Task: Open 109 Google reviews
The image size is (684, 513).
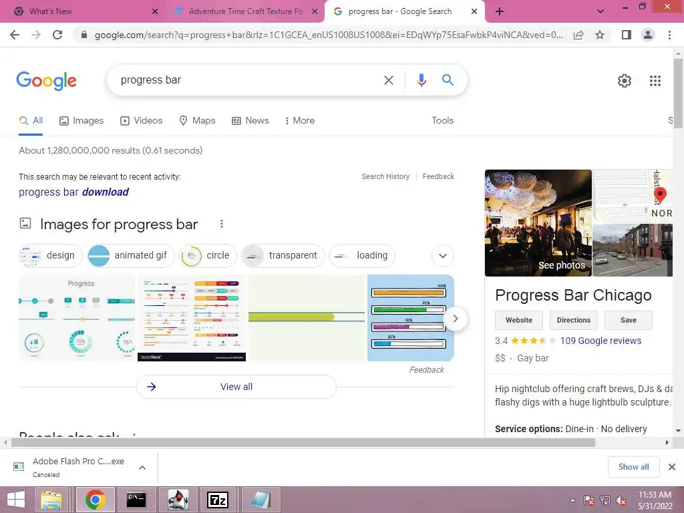Action: 601,341
